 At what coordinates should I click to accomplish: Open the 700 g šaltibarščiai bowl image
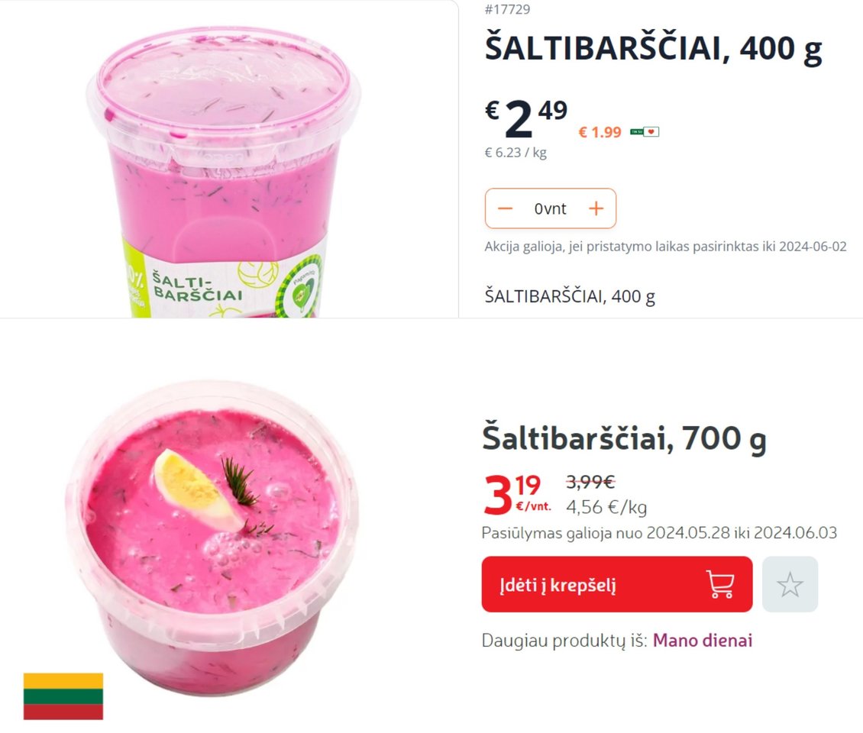click(x=212, y=538)
